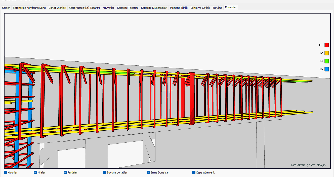
Task: Click the dense red stirrup cluster at midspan
Action: (192, 99)
